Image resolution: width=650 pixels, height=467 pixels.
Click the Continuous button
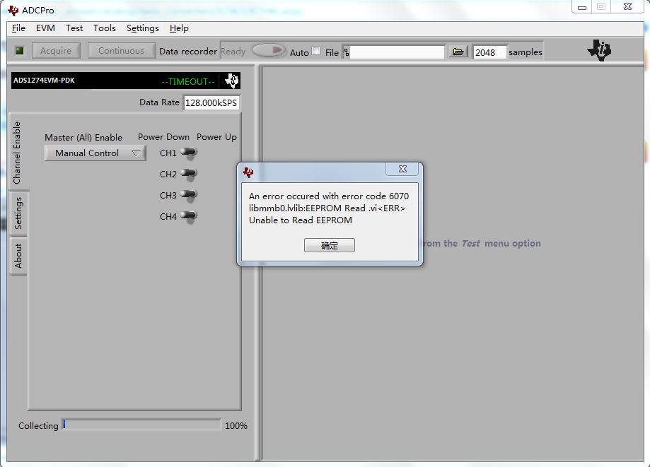[x=122, y=51]
